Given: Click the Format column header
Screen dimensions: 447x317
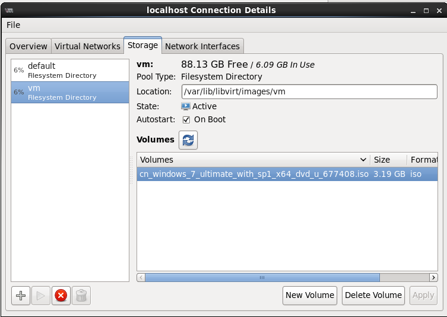Looking at the screenshot, I should pyautogui.click(x=424, y=160).
